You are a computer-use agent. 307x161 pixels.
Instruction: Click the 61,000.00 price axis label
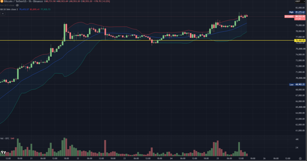point(300,131)
